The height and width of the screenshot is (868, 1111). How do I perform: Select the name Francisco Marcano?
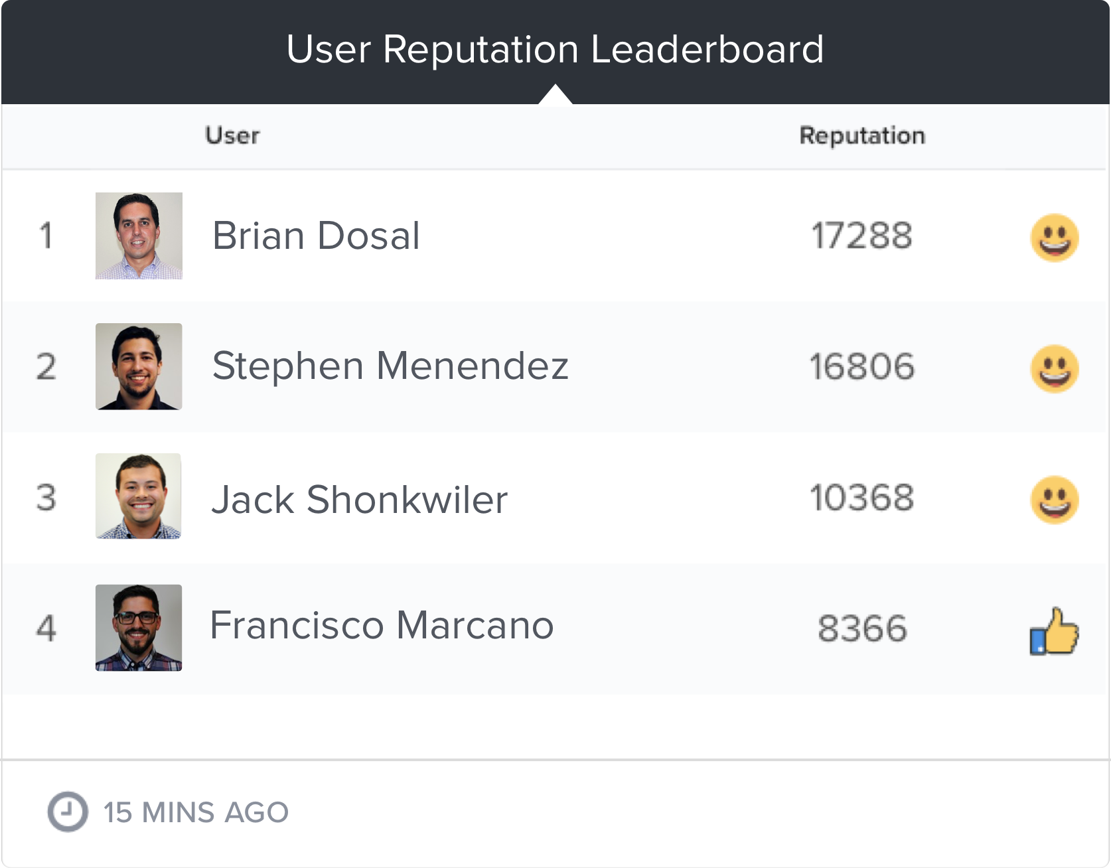(x=382, y=626)
